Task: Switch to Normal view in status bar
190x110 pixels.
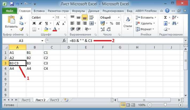Action: tap(123, 105)
